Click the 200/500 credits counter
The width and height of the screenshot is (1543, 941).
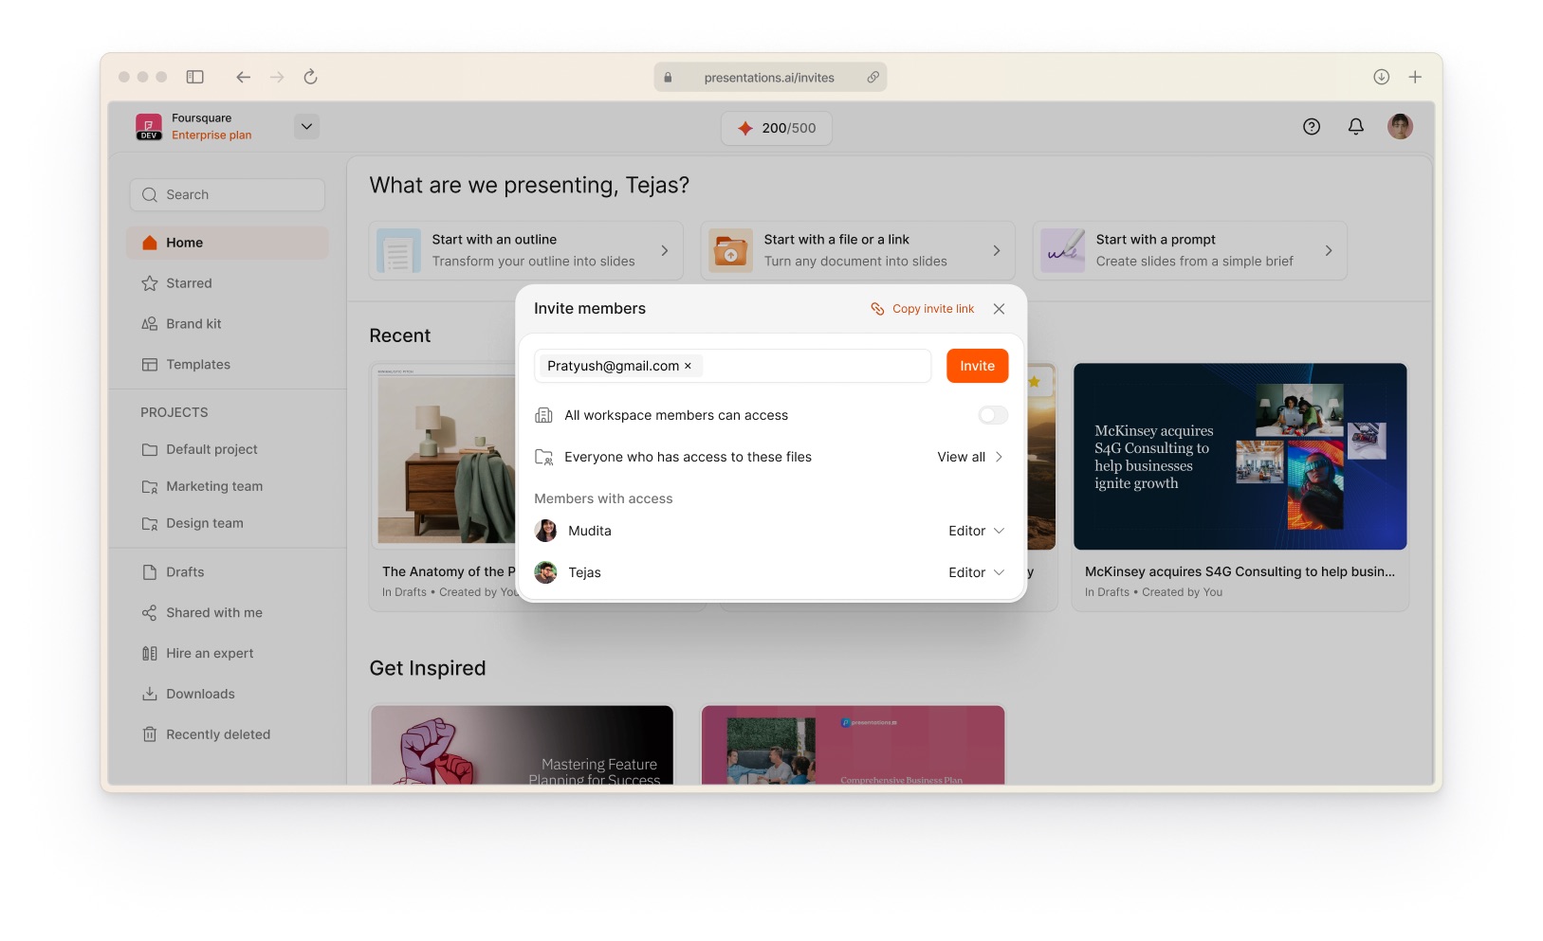(777, 128)
